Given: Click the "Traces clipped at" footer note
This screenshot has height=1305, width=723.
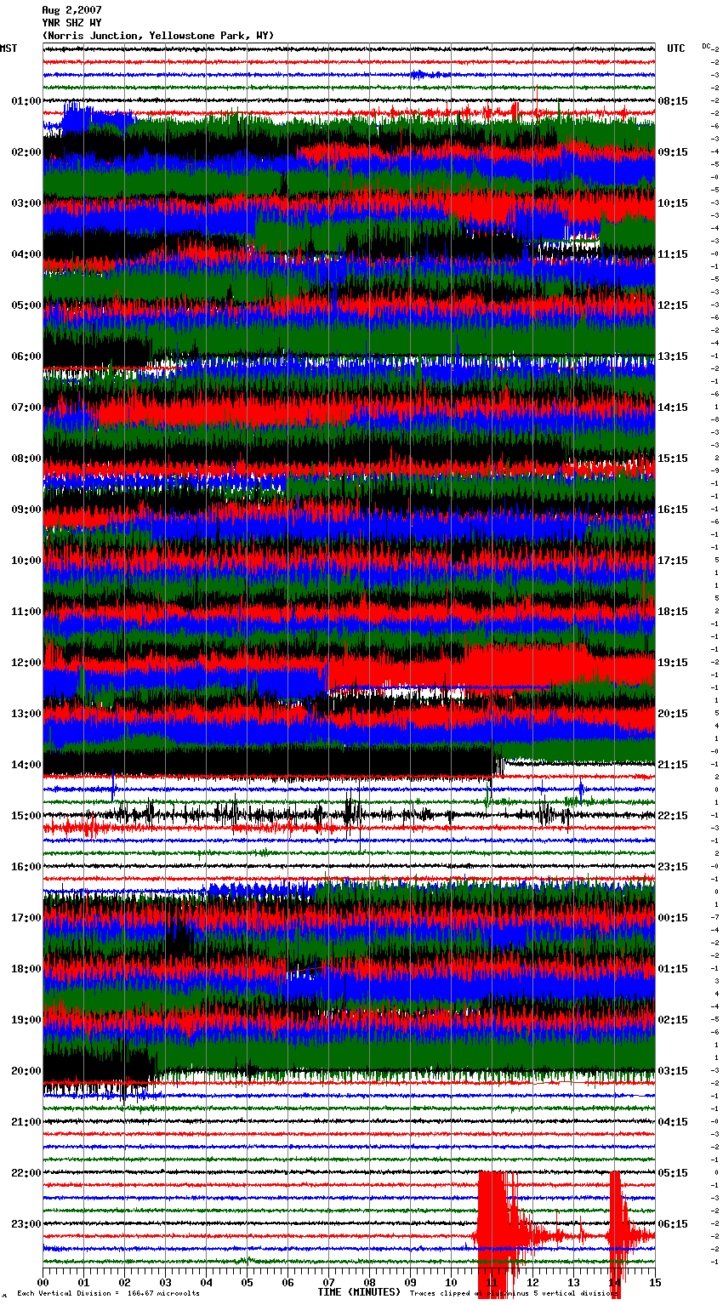Looking at the screenshot, I should pos(514,1293).
